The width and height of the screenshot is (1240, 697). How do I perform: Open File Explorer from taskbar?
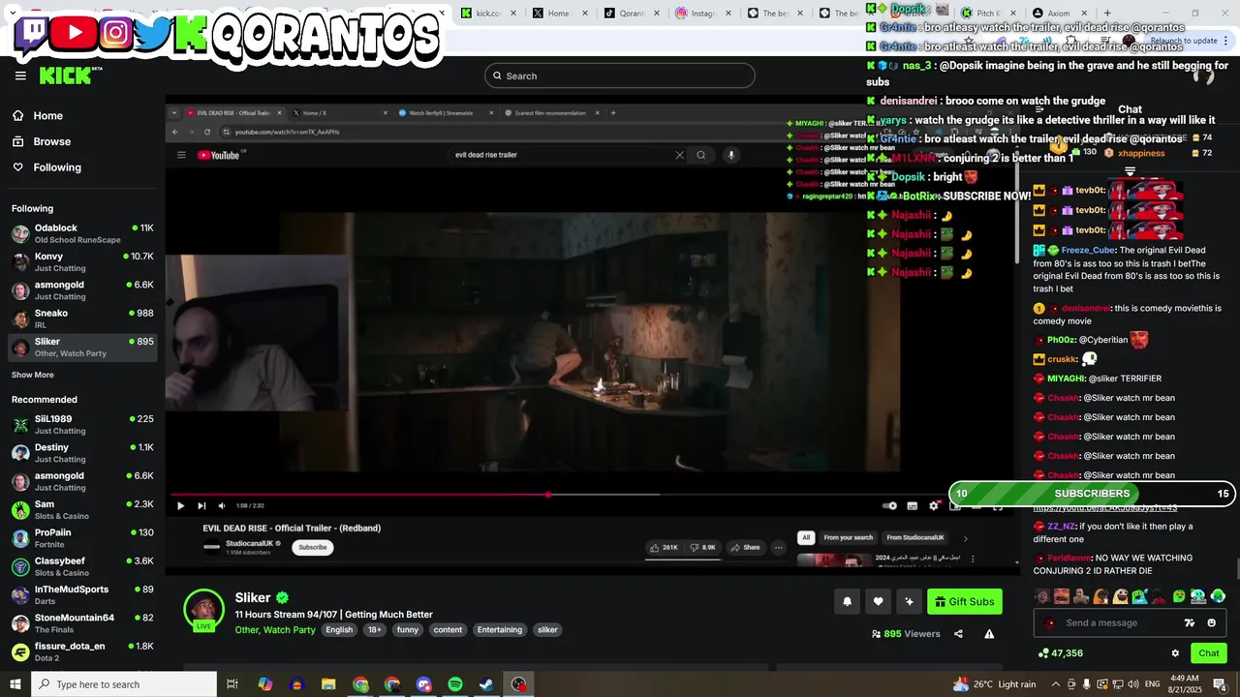328,684
